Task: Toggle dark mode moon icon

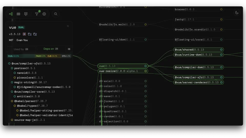Action: coord(237,13)
